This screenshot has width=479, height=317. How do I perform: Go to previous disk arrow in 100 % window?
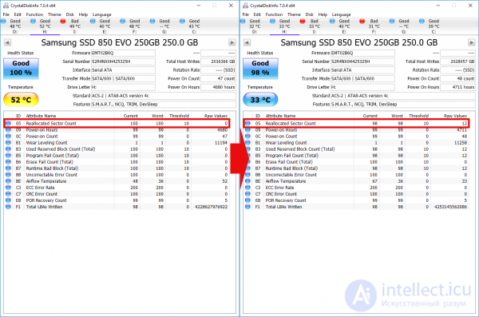[x=7, y=42]
